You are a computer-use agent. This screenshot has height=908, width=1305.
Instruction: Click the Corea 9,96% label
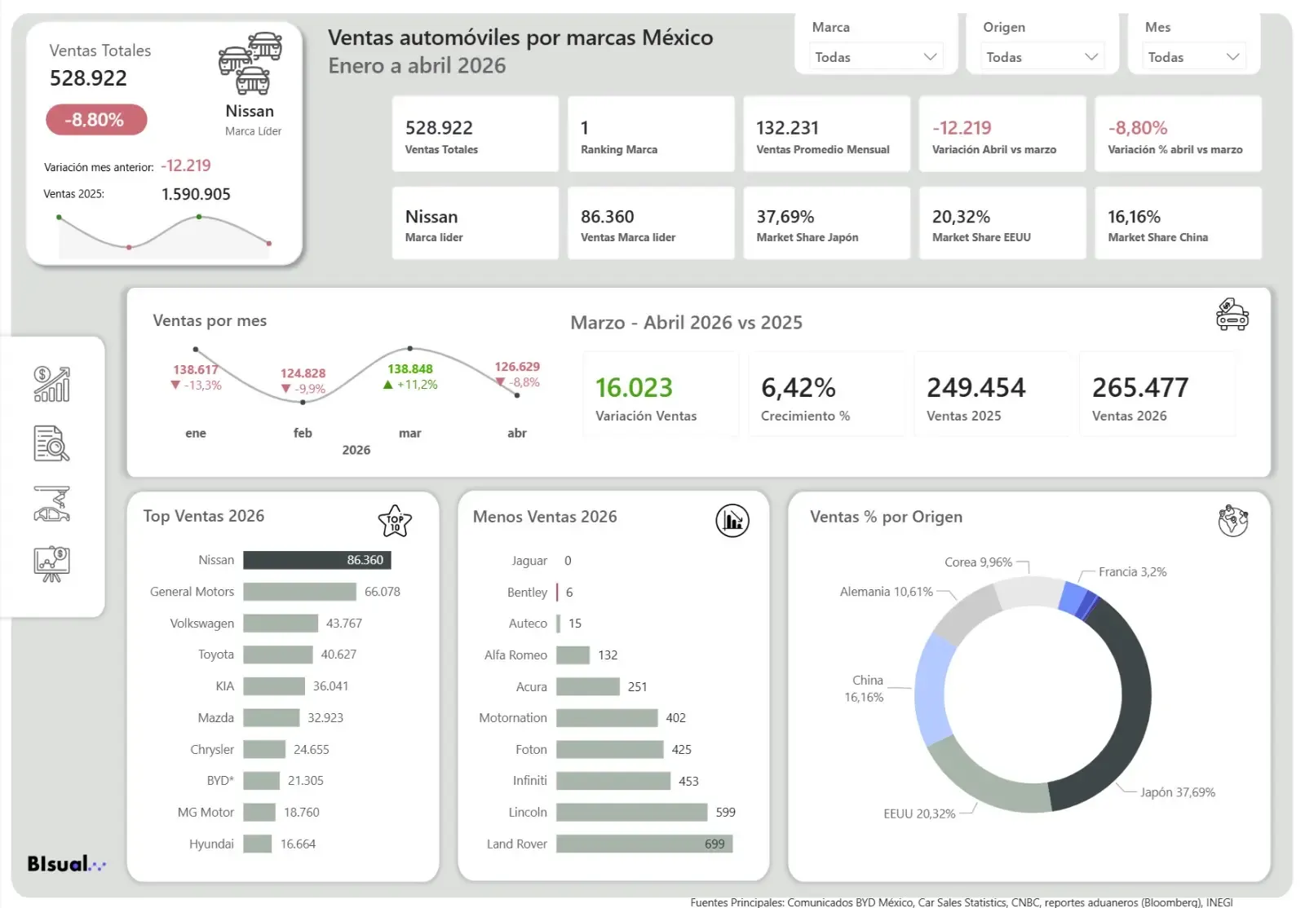pyautogui.click(x=978, y=562)
